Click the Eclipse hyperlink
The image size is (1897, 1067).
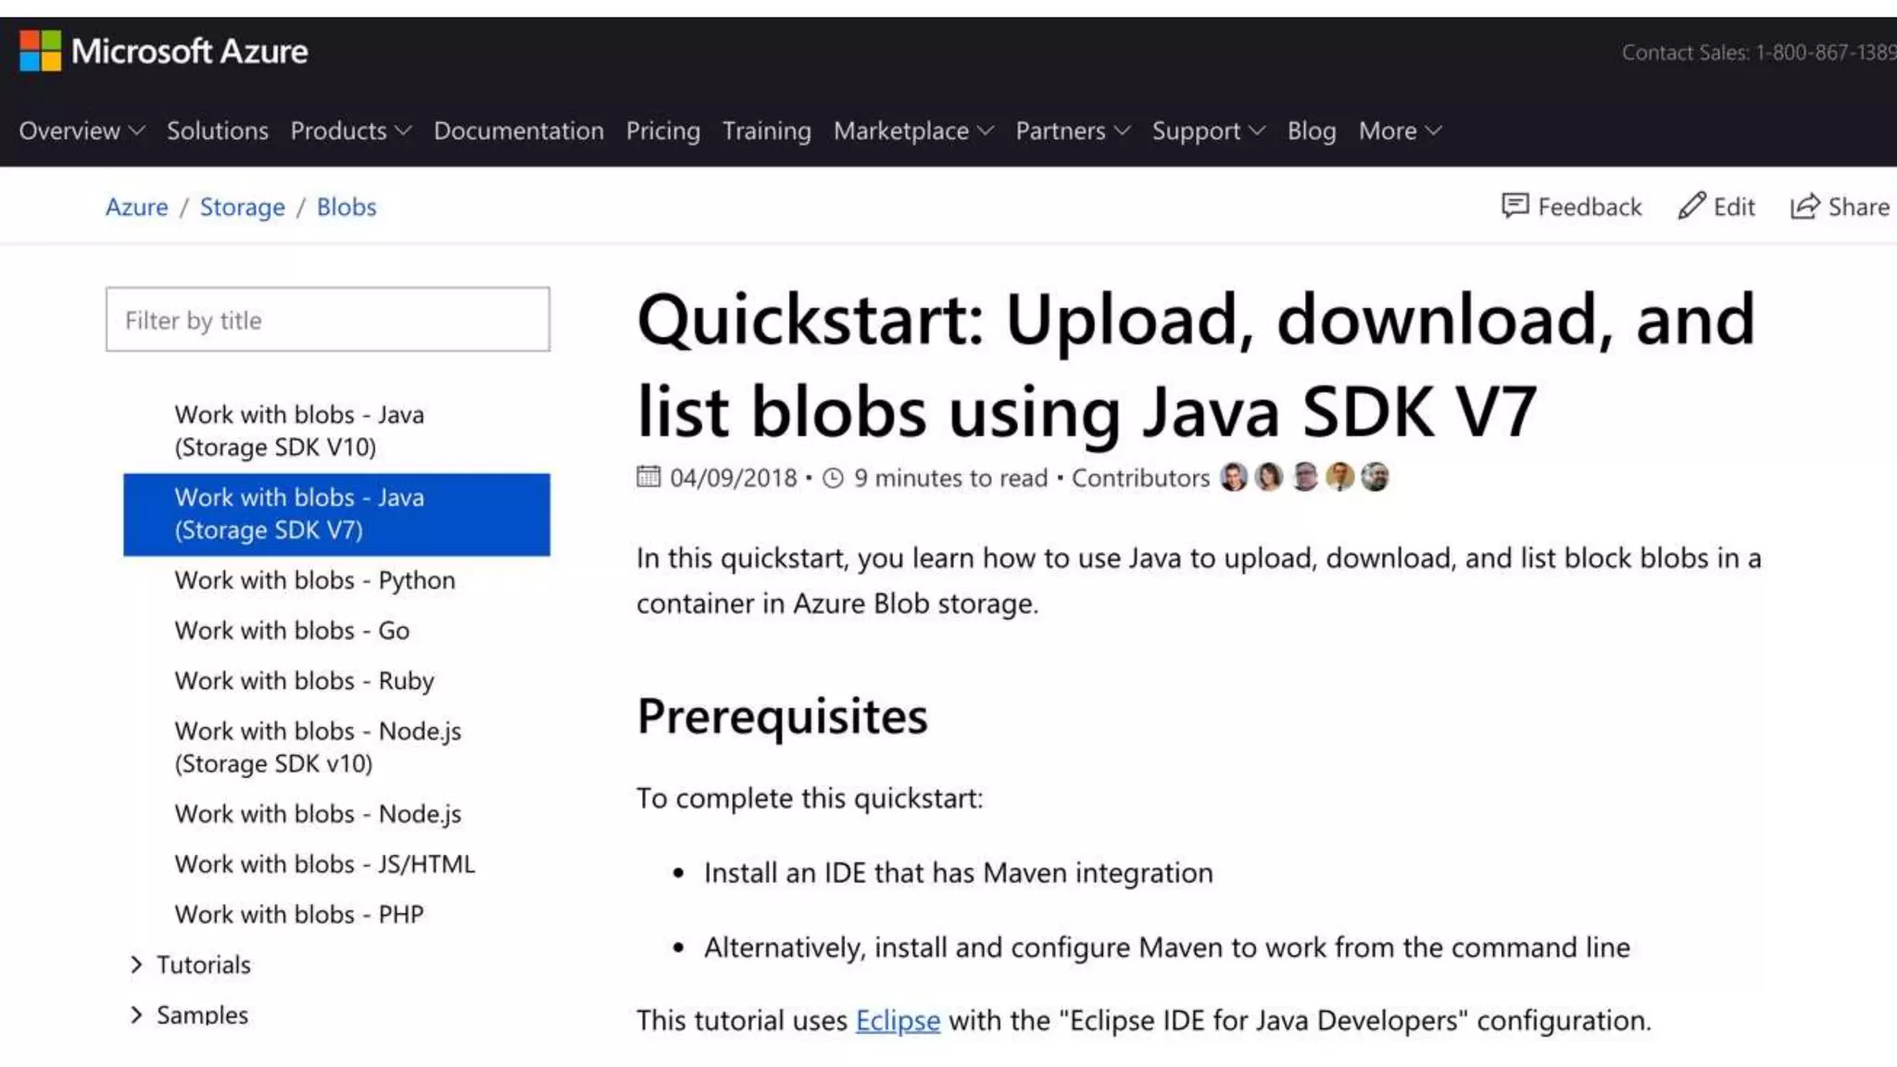tap(898, 1020)
